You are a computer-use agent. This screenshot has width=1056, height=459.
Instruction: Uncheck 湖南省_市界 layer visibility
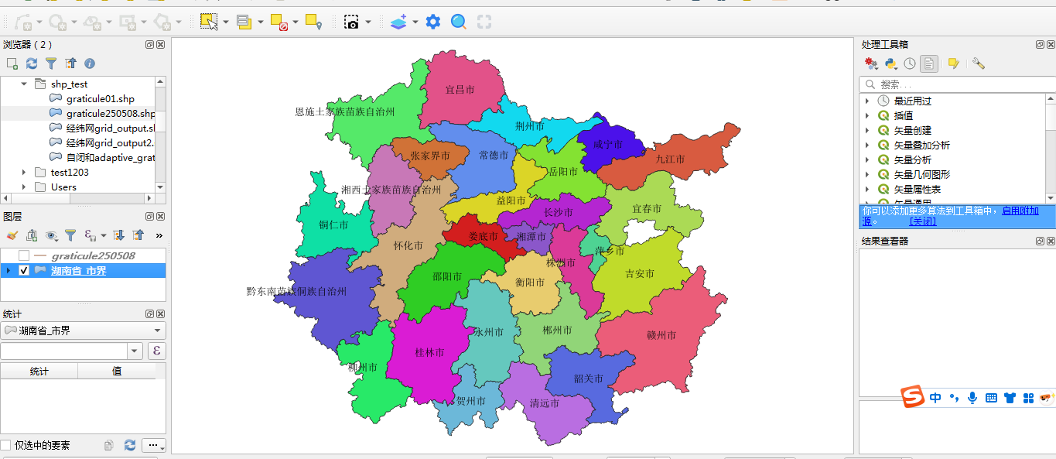click(24, 270)
